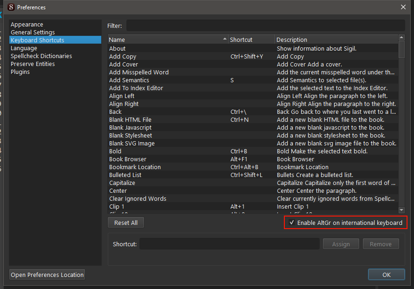The image size is (414, 289).
Task: Select Keyboard Shortcuts in the sidebar
Action: click(x=55, y=40)
